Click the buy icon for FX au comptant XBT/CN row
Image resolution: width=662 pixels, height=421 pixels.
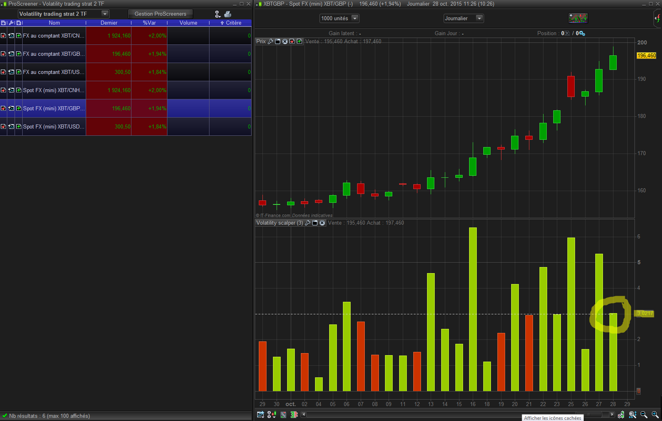pos(19,36)
